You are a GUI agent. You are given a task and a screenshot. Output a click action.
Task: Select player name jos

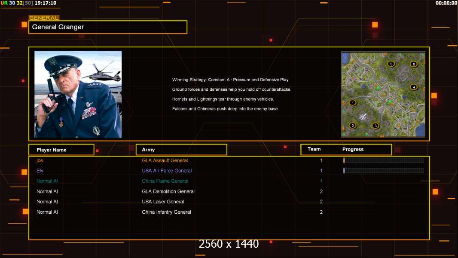pos(40,160)
